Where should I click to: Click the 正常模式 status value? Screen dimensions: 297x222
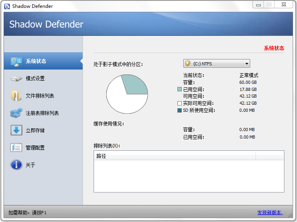pyautogui.click(x=249, y=76)
